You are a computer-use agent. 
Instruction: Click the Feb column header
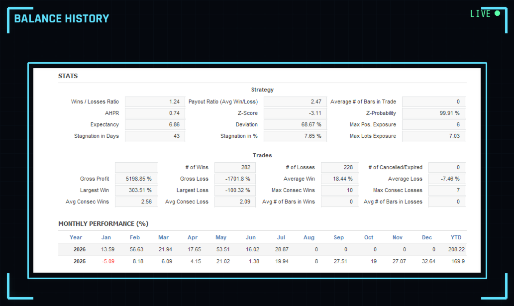(x=135, y=237)
